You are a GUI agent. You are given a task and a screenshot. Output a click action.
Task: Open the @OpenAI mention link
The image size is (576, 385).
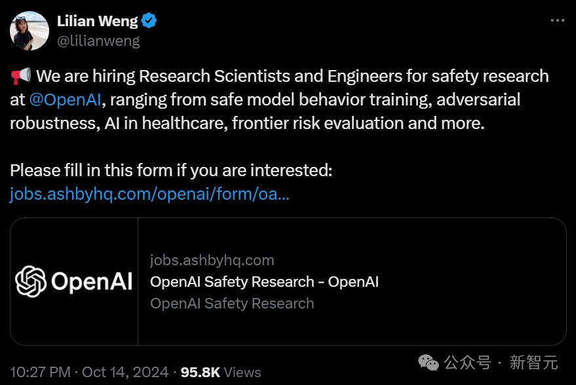click(x=65, y=100)
